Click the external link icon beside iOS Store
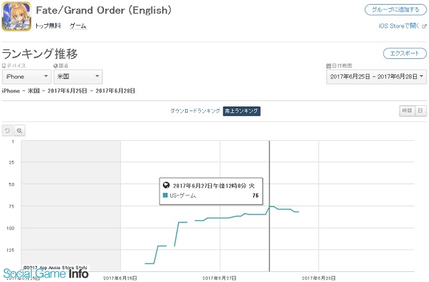429x282 pixels. point(424,26)
